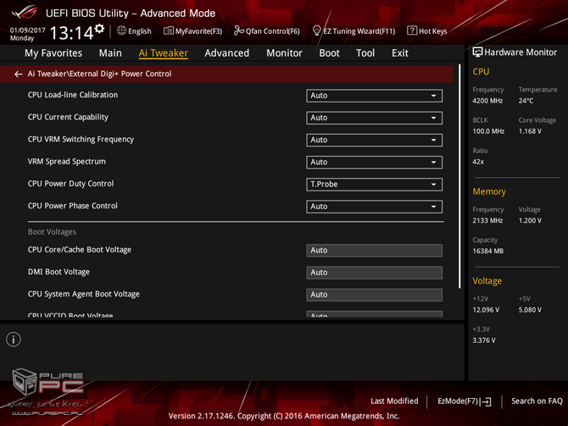
Task: Open CPU Current Capability dropdown
Action: (x=374, y=118)
